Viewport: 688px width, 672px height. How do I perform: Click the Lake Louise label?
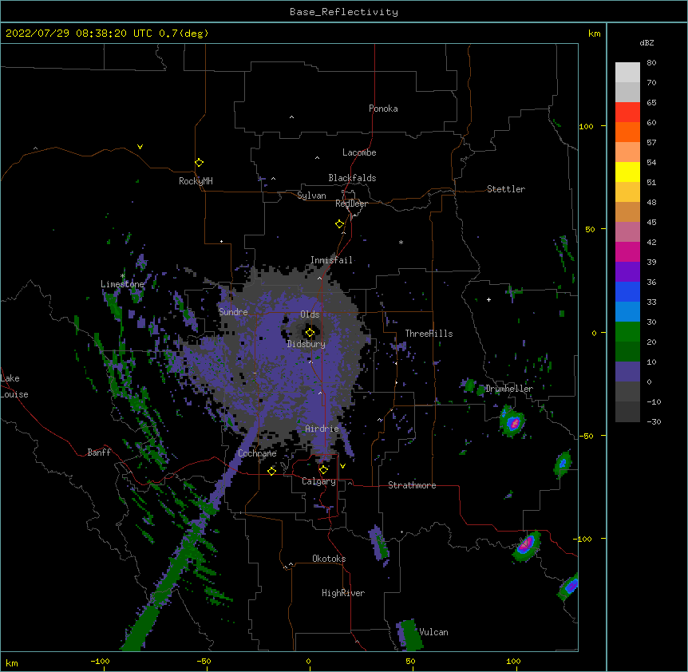14,386
